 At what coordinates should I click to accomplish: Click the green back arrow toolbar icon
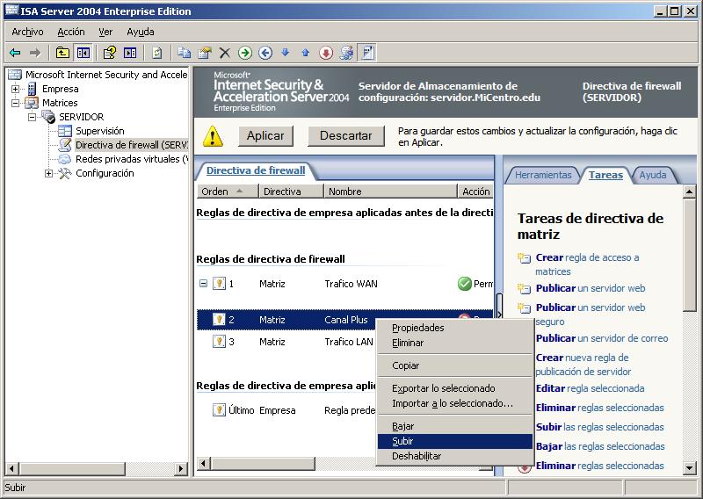15,53
